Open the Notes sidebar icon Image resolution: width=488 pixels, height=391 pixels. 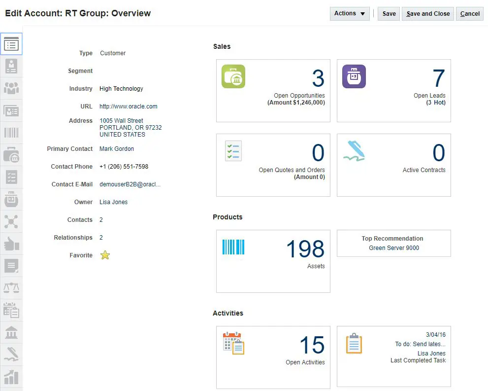coord(11,266)
